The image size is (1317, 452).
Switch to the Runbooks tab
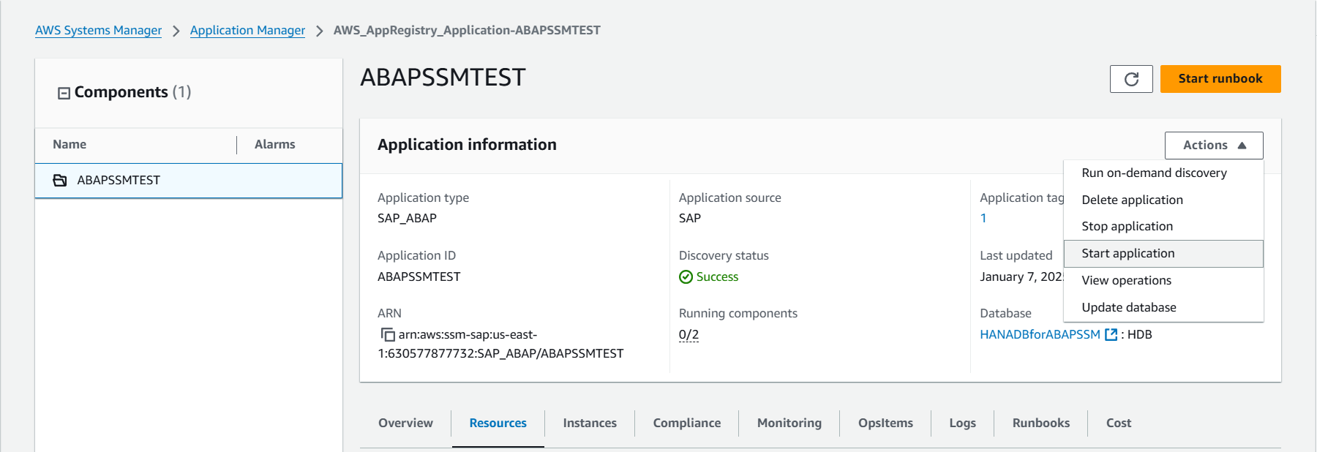point(1040,423)
